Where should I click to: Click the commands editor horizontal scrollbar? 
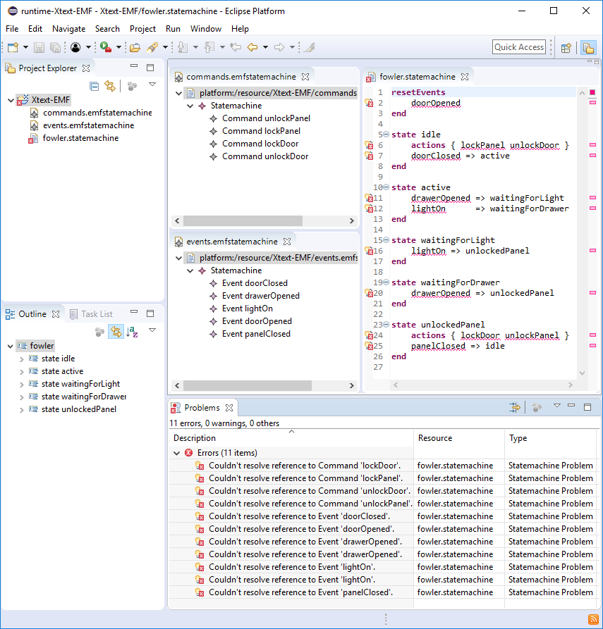(x=243, y=220)
